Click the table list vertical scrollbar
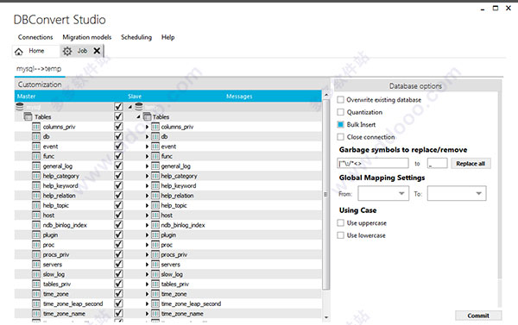This screenshot has height=325, width=518. coord(326,195)
